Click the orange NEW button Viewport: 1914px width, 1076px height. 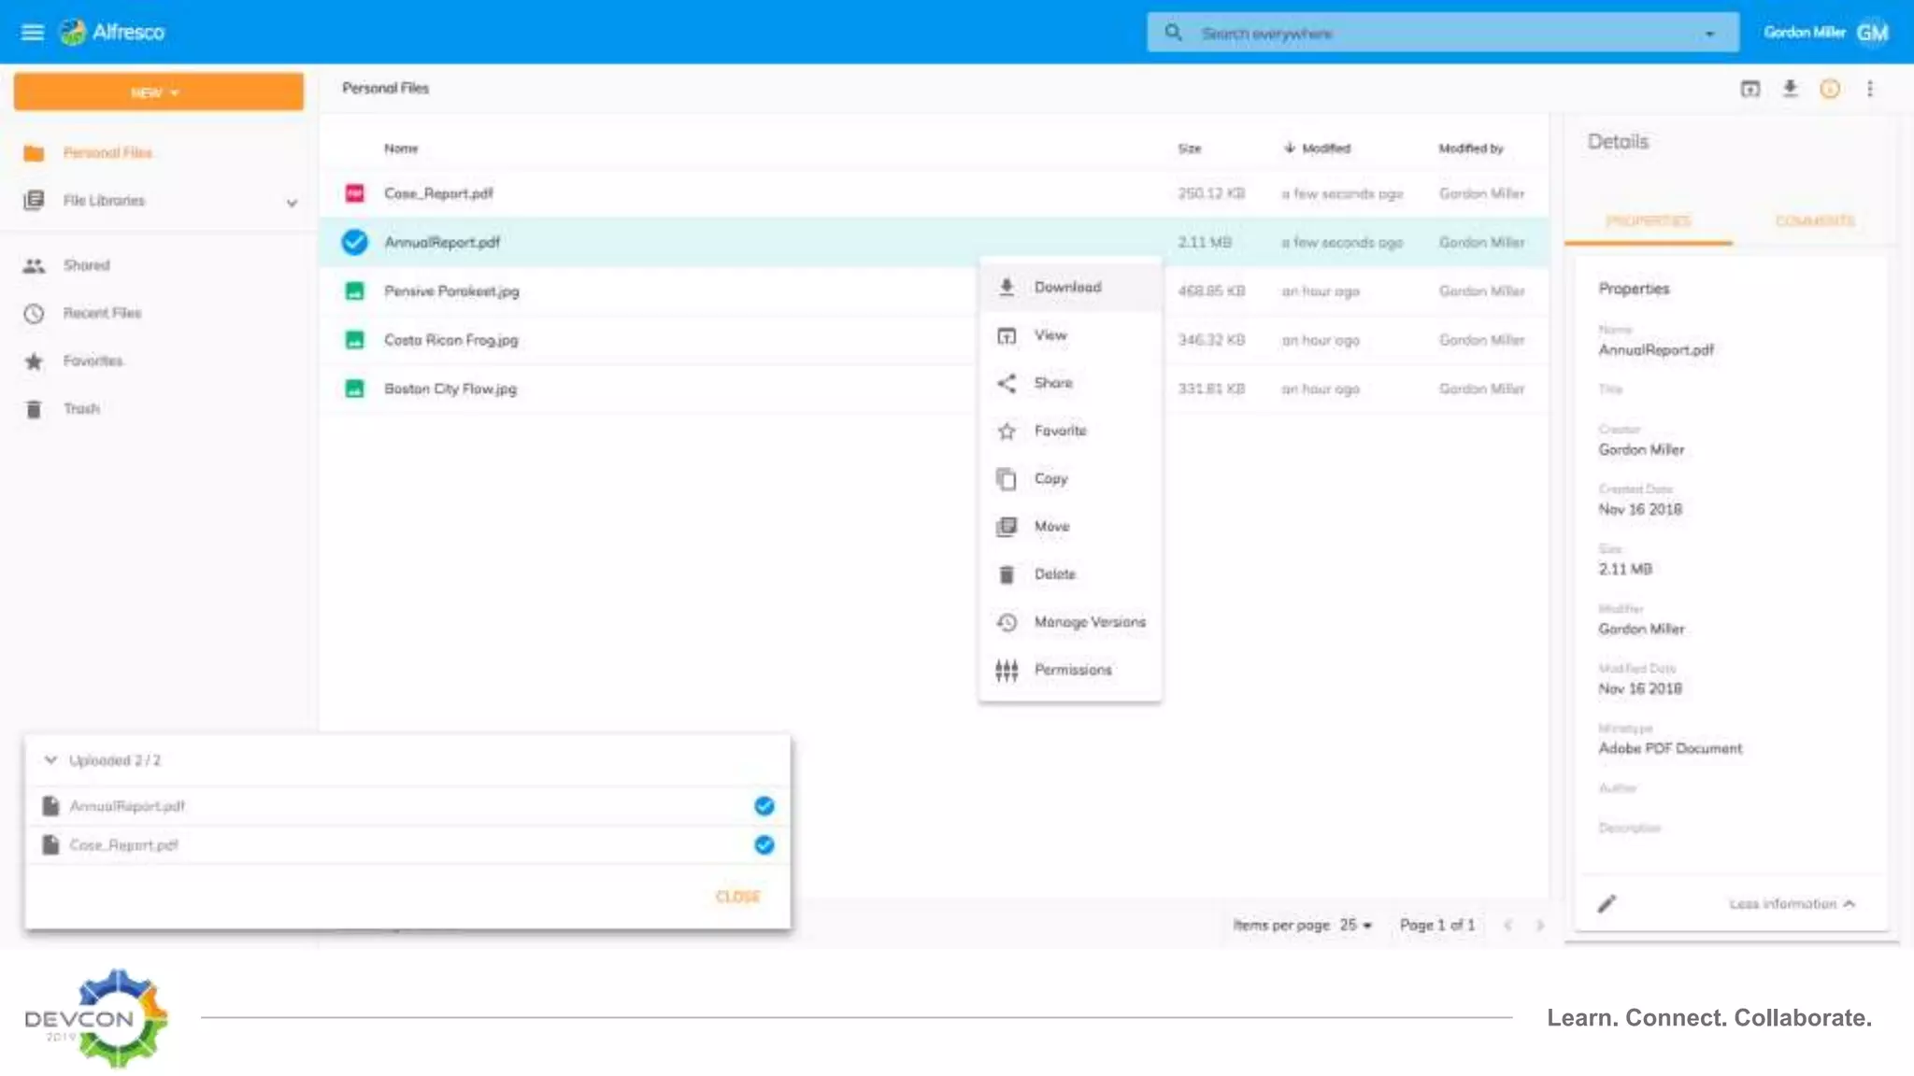tap(158, 92)
